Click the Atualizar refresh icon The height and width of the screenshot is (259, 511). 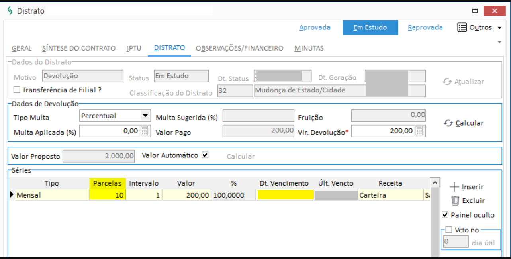click(x=448, y=82)
